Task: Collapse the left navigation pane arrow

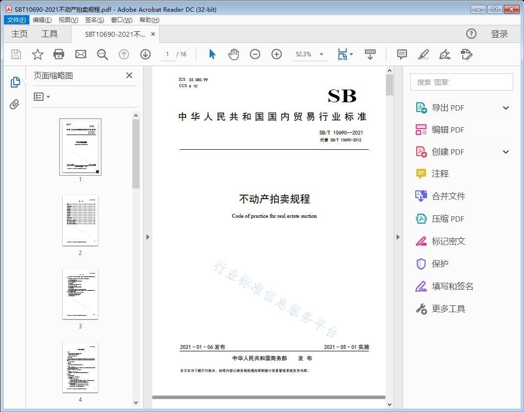Action: click(147, 237)
